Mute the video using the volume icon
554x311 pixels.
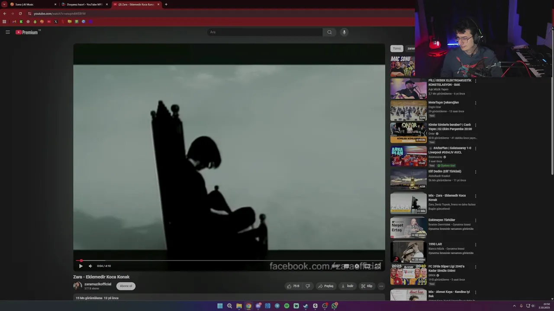90,266
